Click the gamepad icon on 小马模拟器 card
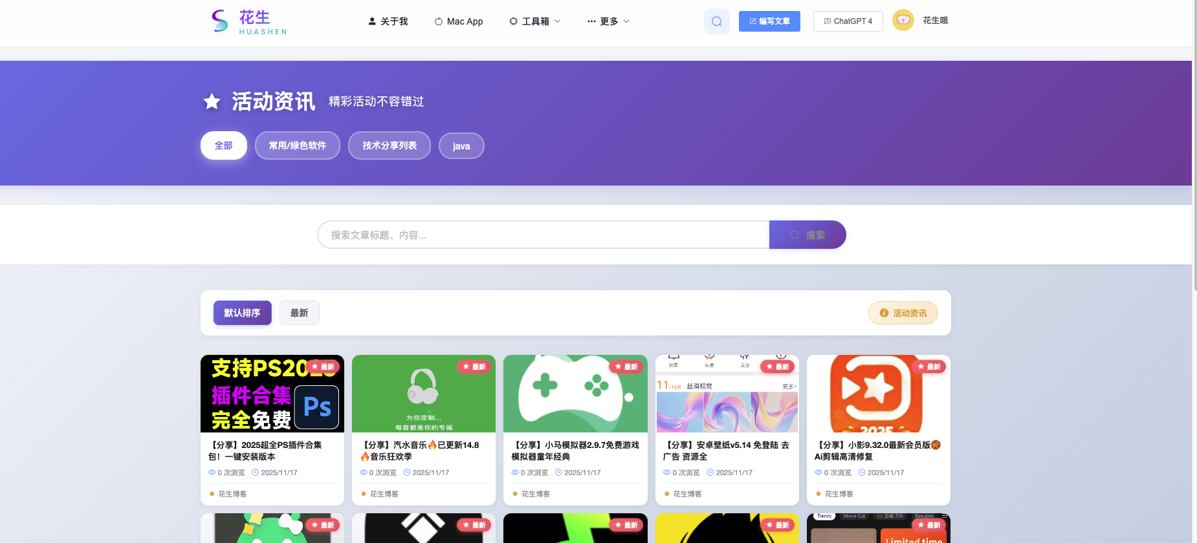Viewport: 1197px width, 543px height. click(575, 388)
